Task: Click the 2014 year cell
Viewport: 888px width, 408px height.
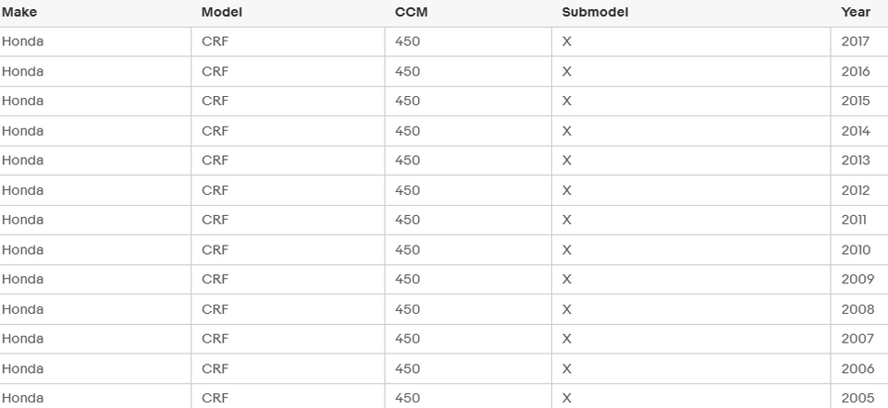Action: (x=856, y=131)
